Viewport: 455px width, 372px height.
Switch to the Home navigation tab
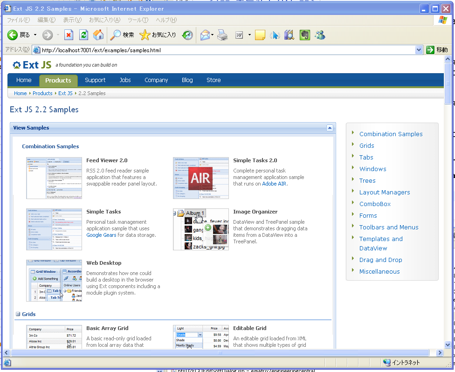[24, 80]
